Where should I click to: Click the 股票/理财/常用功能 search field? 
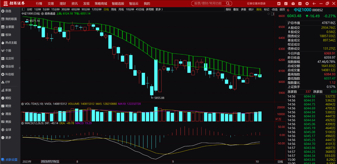coord(208,3)
